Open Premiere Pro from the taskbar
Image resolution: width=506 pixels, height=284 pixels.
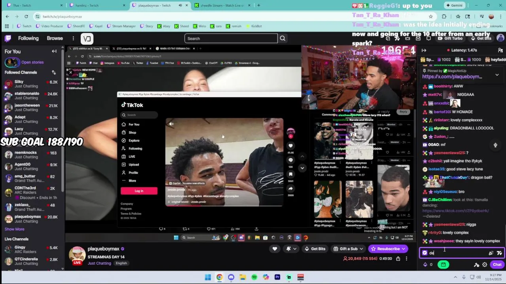pos(277,277)
